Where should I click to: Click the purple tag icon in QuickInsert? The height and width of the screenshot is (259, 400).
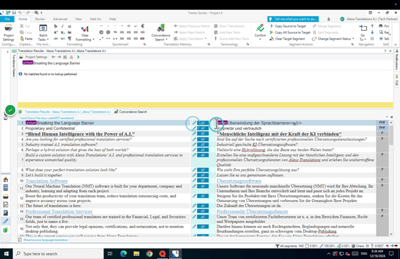click(x=142, y=39)
